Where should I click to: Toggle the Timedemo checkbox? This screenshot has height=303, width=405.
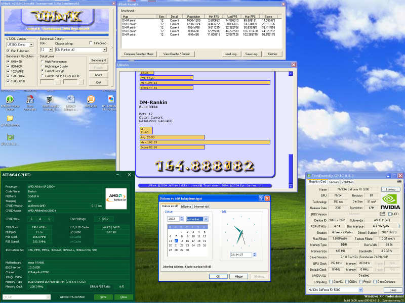coord(91,43)
